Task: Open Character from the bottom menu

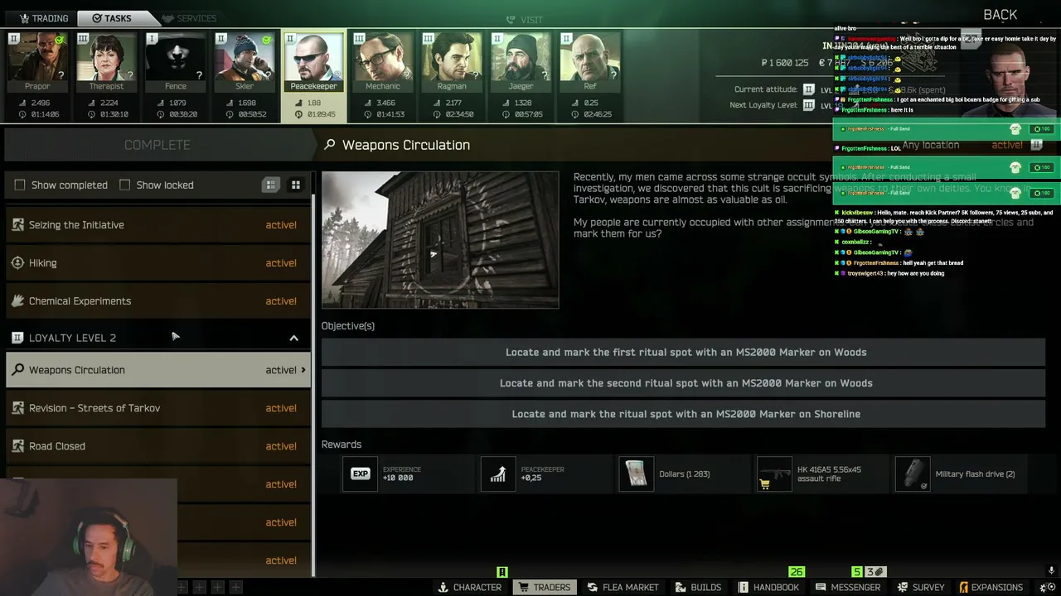Action: point(469,587)
